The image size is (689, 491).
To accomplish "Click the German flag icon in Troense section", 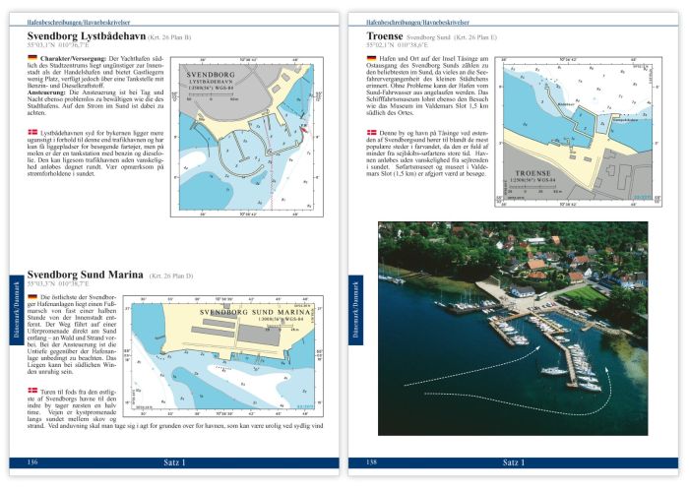I will tap(370, 59).
